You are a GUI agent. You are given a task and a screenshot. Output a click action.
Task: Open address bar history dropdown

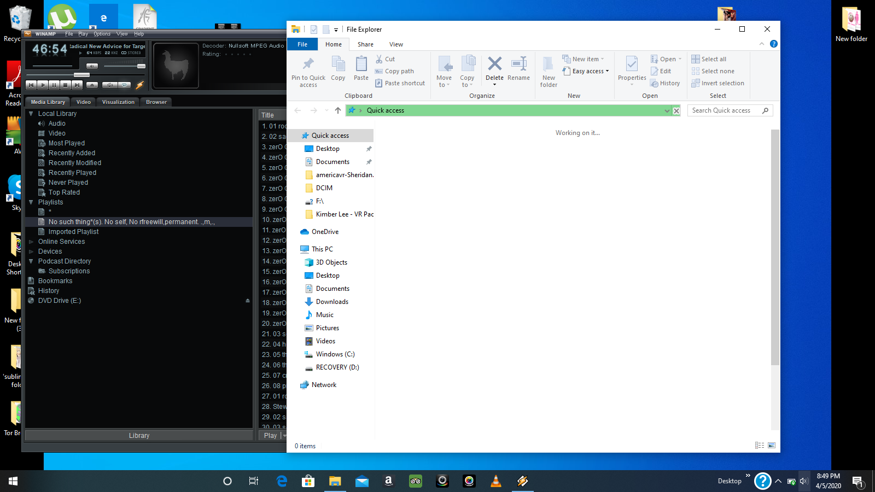click(667, 110)
